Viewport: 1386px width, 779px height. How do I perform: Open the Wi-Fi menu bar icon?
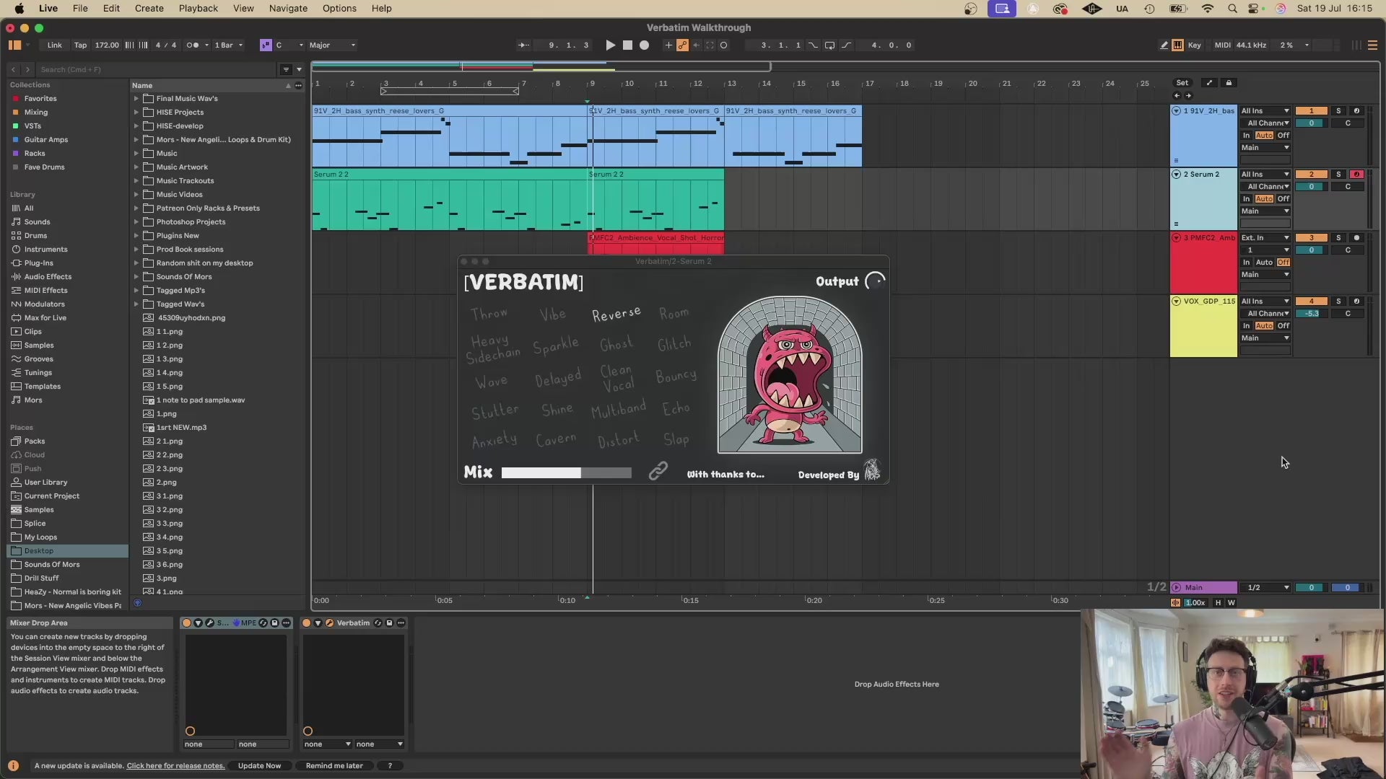click(x=1208, y=9)
